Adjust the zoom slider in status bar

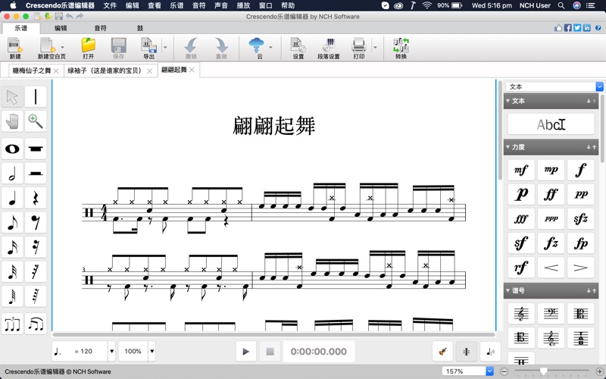(x=543, y=371)
